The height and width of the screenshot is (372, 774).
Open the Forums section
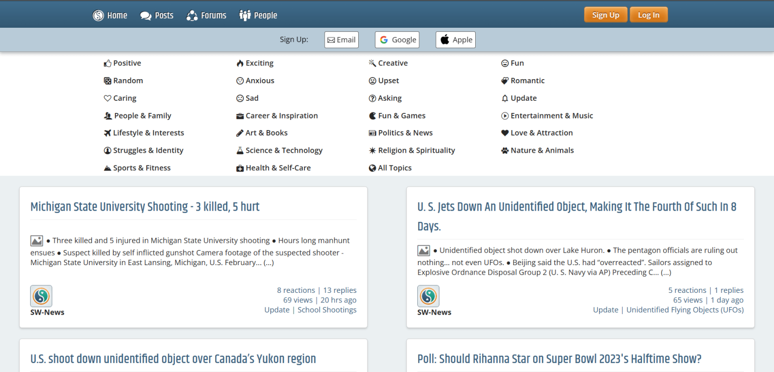(206, 15)
